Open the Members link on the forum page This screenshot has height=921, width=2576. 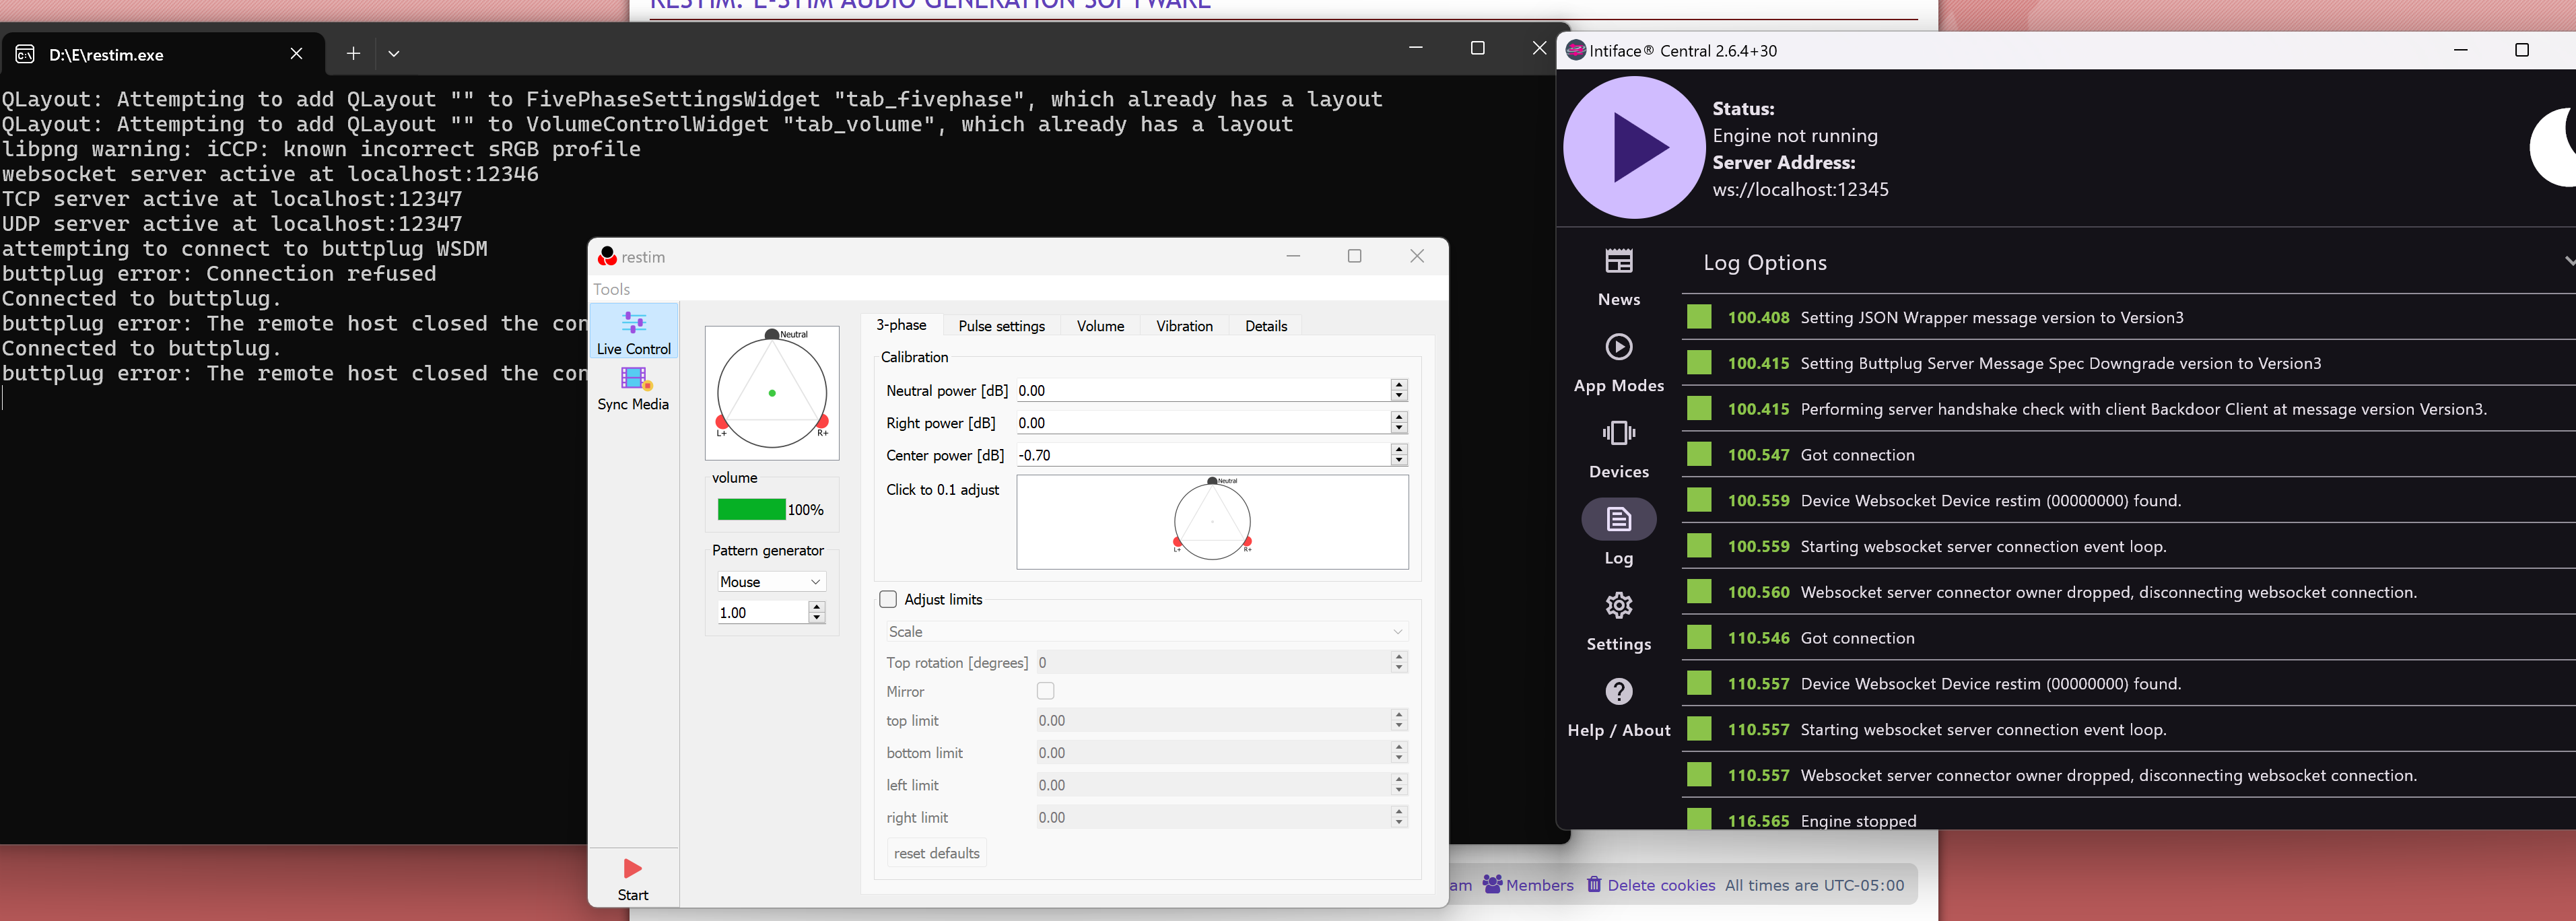click(1540, 885)
